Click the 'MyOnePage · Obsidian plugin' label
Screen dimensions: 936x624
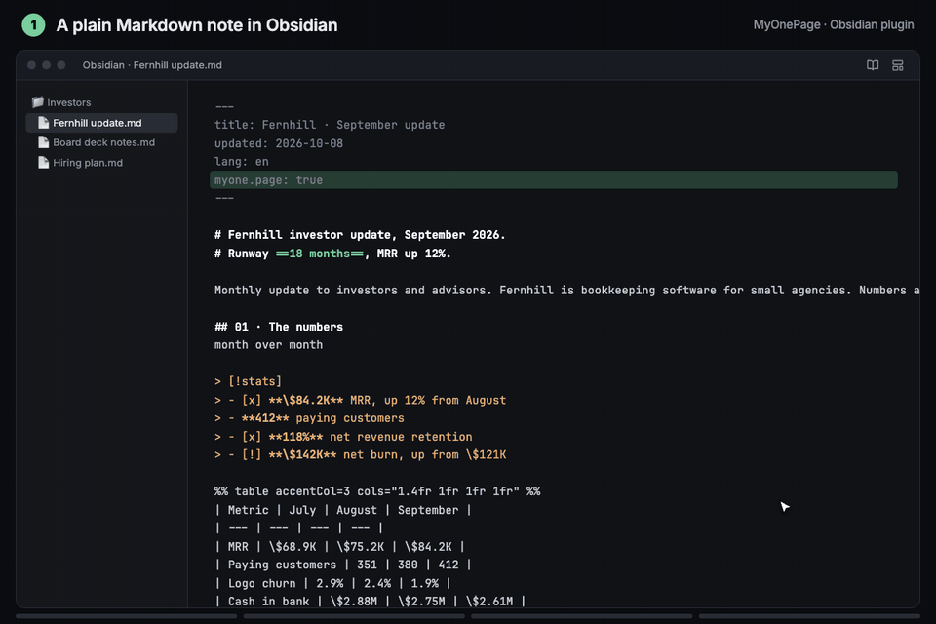pos(834,24)
